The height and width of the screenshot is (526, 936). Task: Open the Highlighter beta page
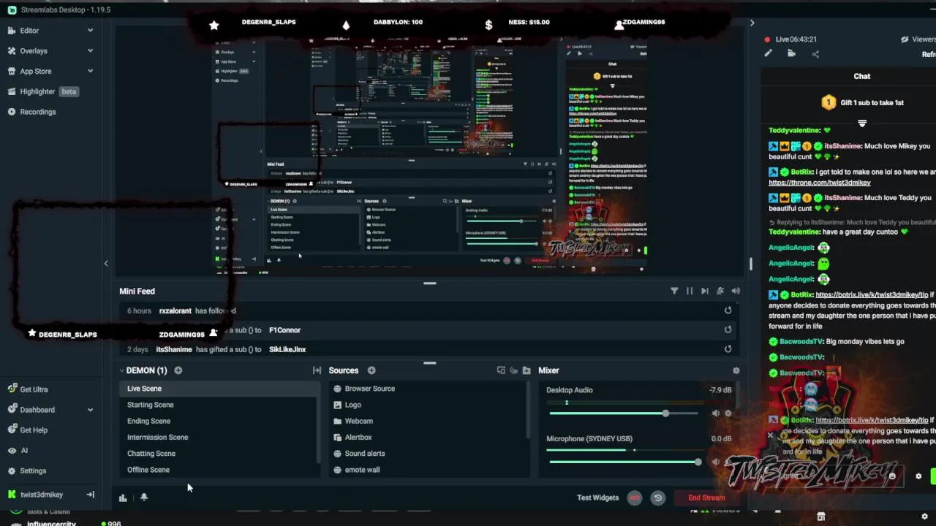pos(42,91)
